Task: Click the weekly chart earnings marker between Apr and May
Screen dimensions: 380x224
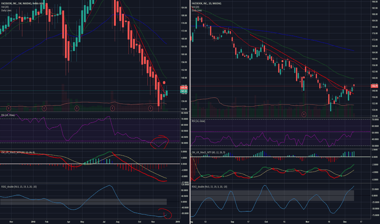Action: [77, 108]
